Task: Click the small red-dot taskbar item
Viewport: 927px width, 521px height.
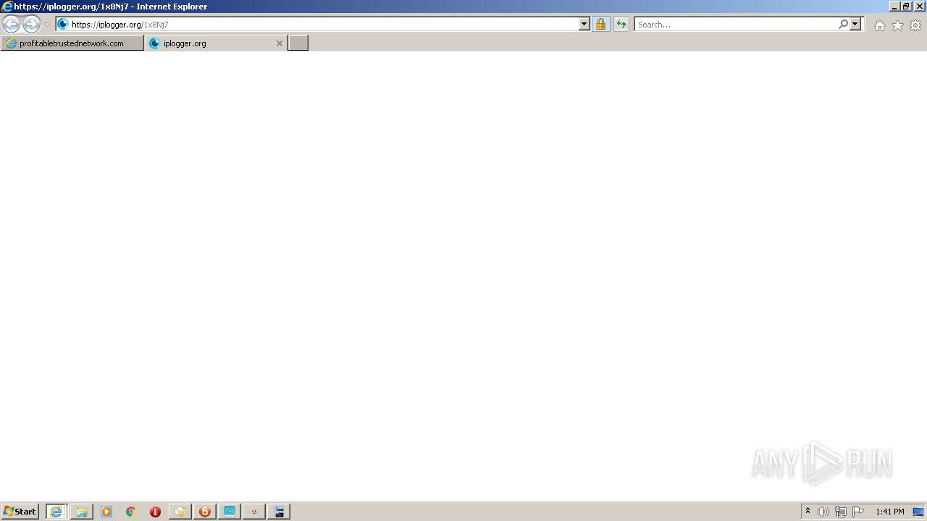Action: pyautogui.click(x=254, y=512)
